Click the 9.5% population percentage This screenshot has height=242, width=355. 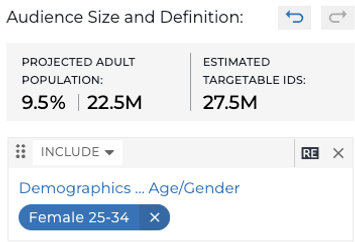pos(43,102)
